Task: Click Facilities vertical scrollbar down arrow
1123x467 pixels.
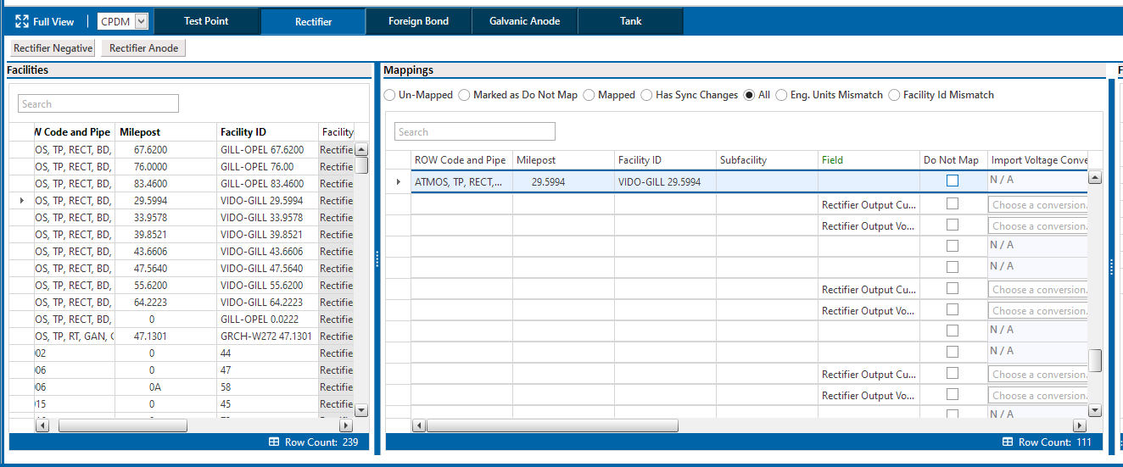Action: (361, 410)
